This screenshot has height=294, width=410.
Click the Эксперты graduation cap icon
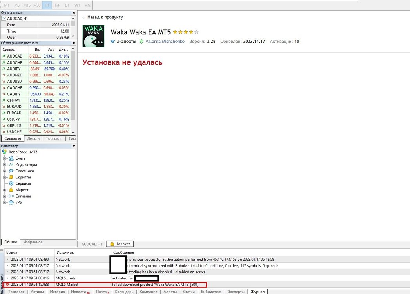click(113, 41)
